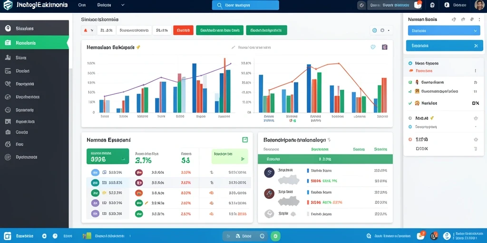Viewport: 487px width, 243px height.
Task: Click the wide green button beside the red button
Action: pyautogui.click(x=220, y=30)
